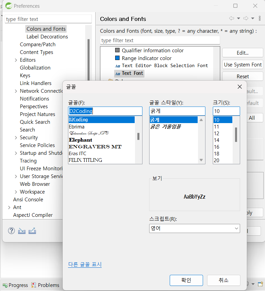Select the Elephant font
The height and width of the screenshot is (291, 265).
tap(102, 140)
